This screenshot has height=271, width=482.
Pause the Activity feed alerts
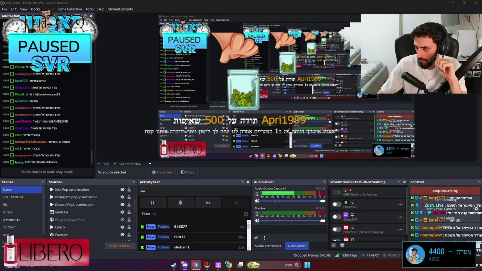tap(153, 203)
